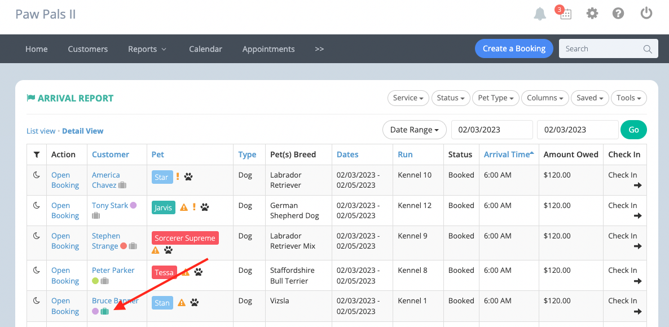This screenshot has height=327, width=669.
Task: Click the paw icon next to Tessa
Action: 199,272
